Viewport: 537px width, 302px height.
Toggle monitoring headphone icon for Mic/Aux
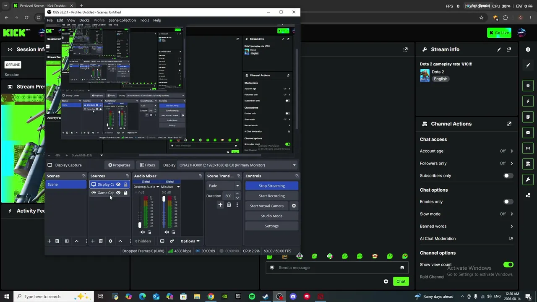[174, 232]
